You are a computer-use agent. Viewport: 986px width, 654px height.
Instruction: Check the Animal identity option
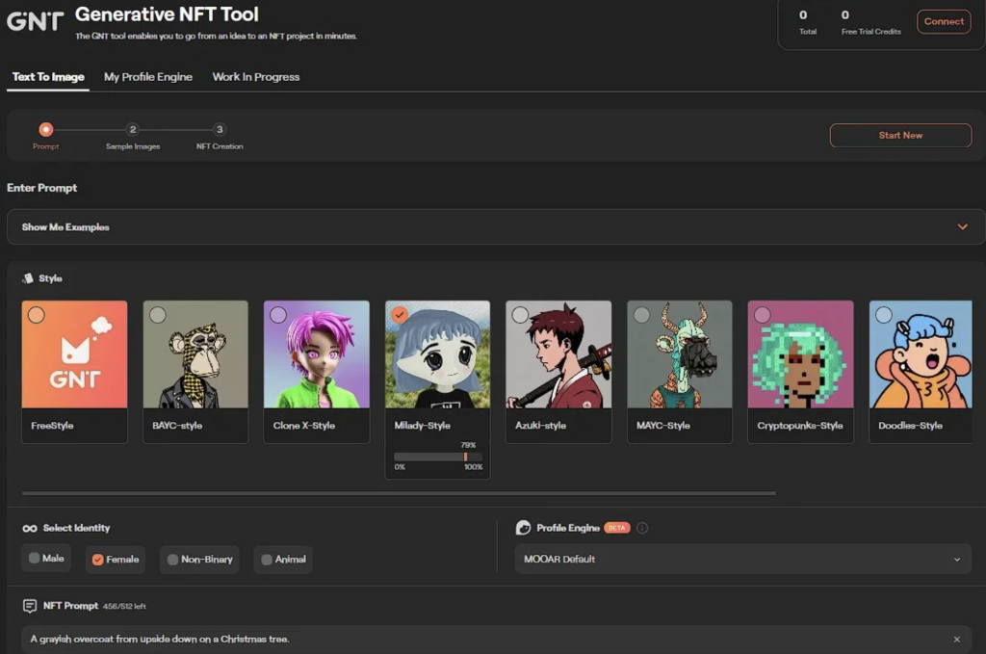[267, 559]
